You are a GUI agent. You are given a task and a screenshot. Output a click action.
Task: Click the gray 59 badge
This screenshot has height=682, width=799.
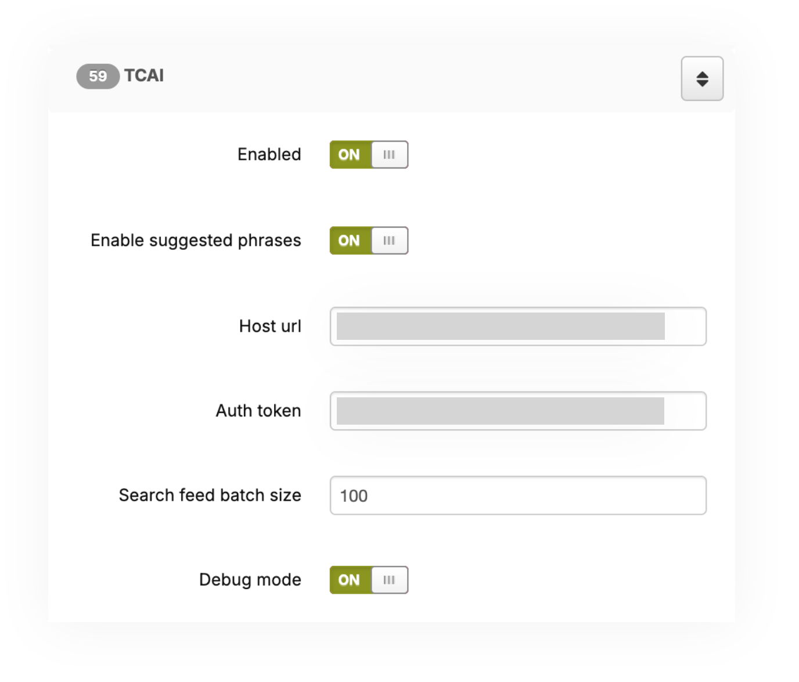[98, 76]
